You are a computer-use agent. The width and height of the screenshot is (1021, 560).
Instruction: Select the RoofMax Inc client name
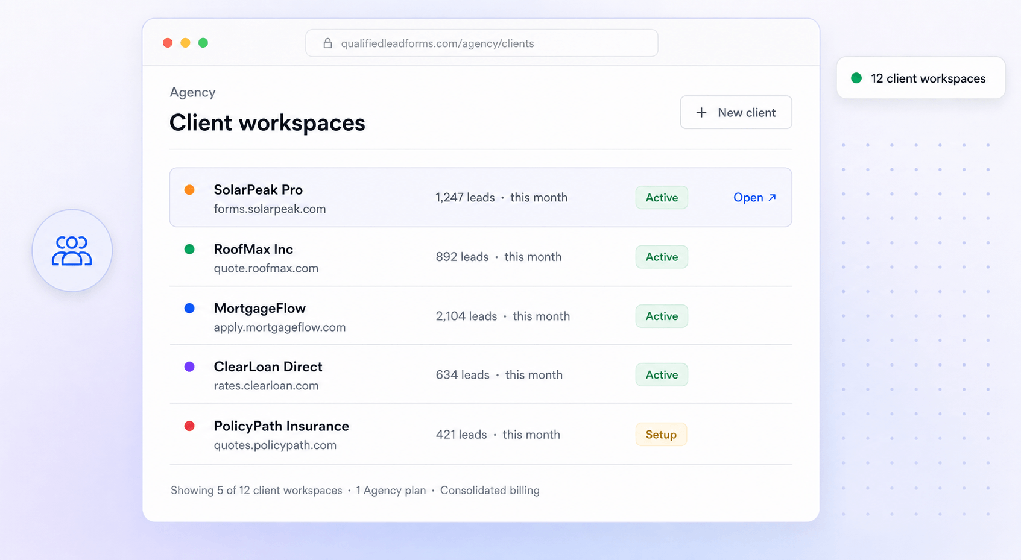click(253, 249)
